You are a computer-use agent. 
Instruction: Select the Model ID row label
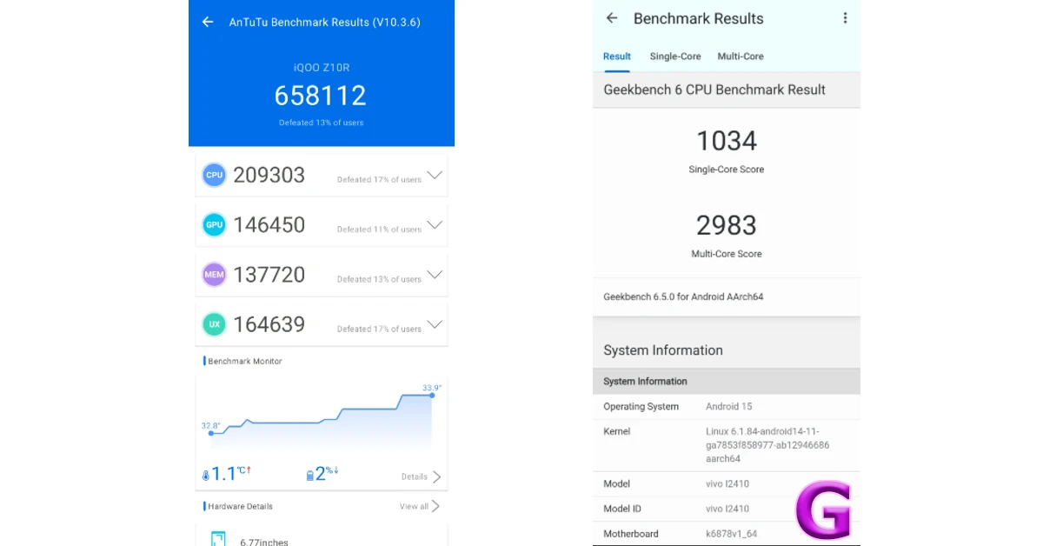[622, 509]
